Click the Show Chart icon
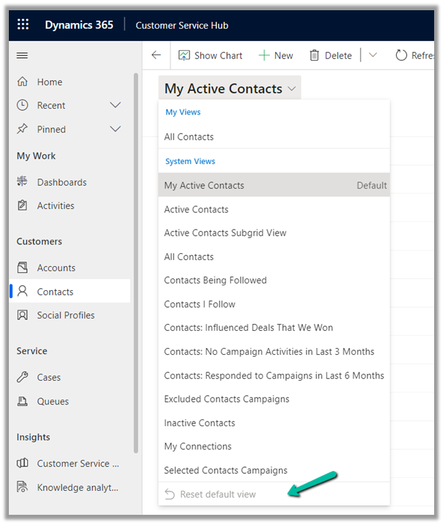 (x=184, y=56)
